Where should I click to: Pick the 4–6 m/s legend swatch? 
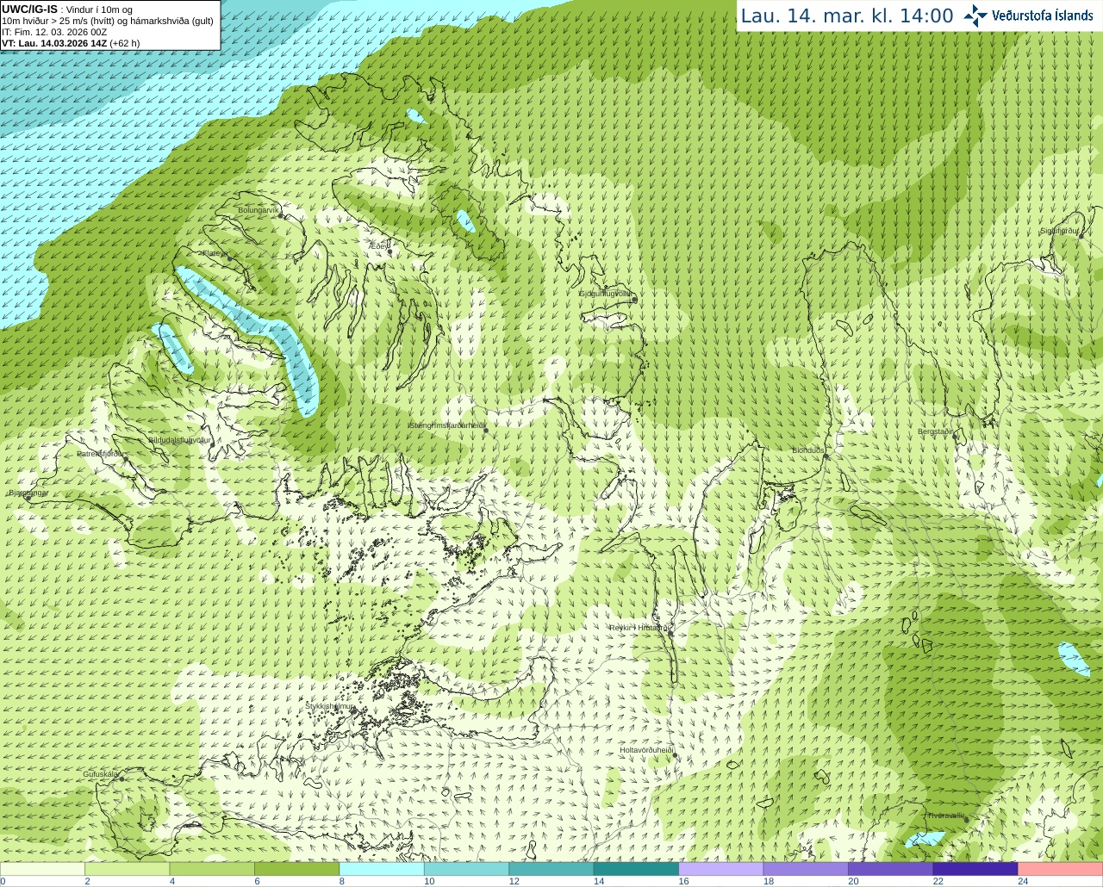212,869
